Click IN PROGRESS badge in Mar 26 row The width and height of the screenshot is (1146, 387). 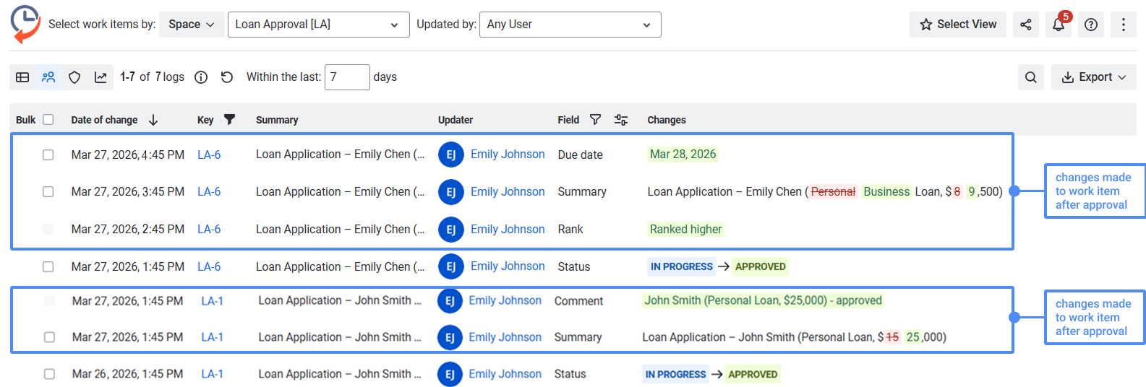pyautogui.click(x=675, y=374)
